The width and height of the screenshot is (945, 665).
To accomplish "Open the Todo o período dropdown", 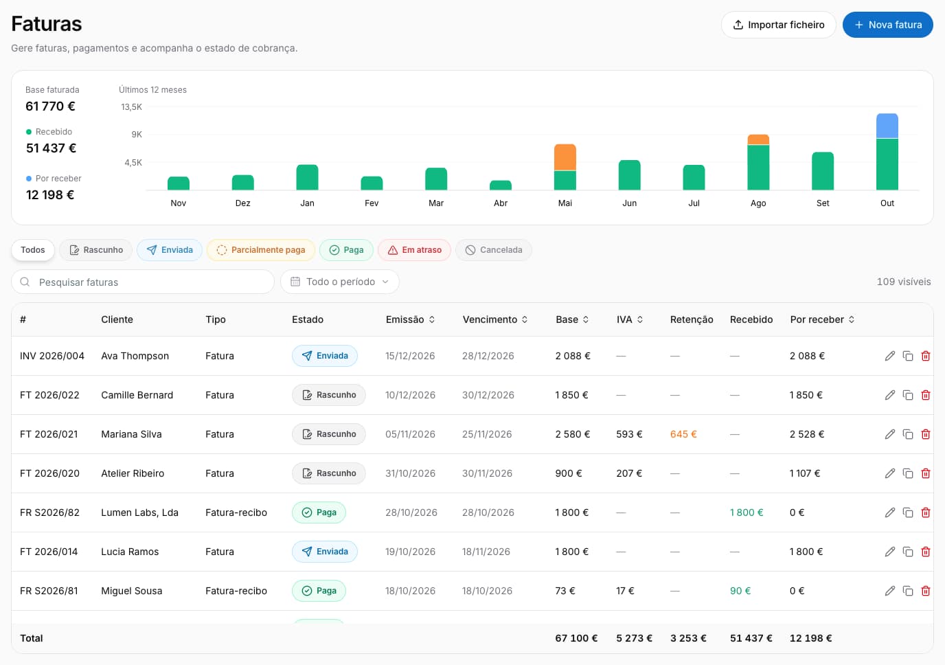I will pyautogui.click(x=340, y=282).
